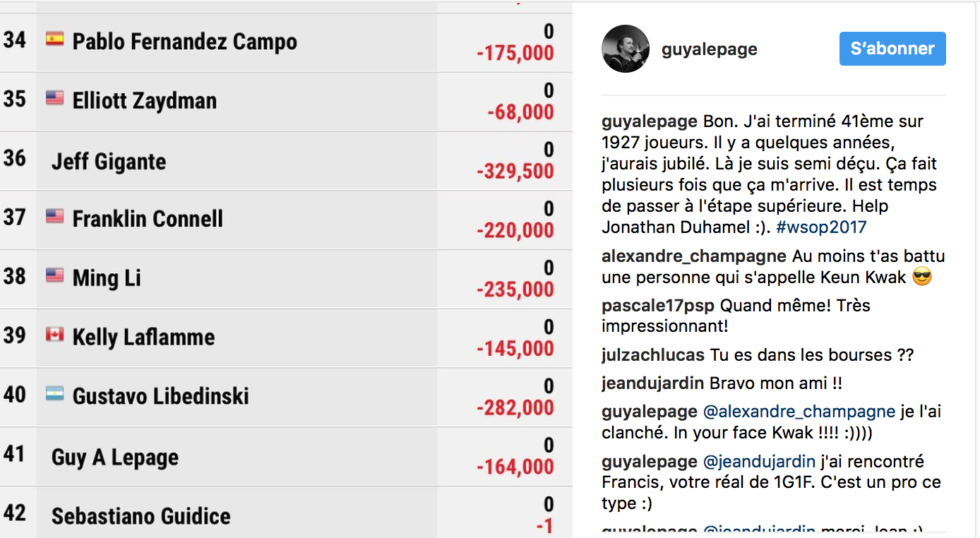Open the guyalepage username header link

[x=710, y=49]
